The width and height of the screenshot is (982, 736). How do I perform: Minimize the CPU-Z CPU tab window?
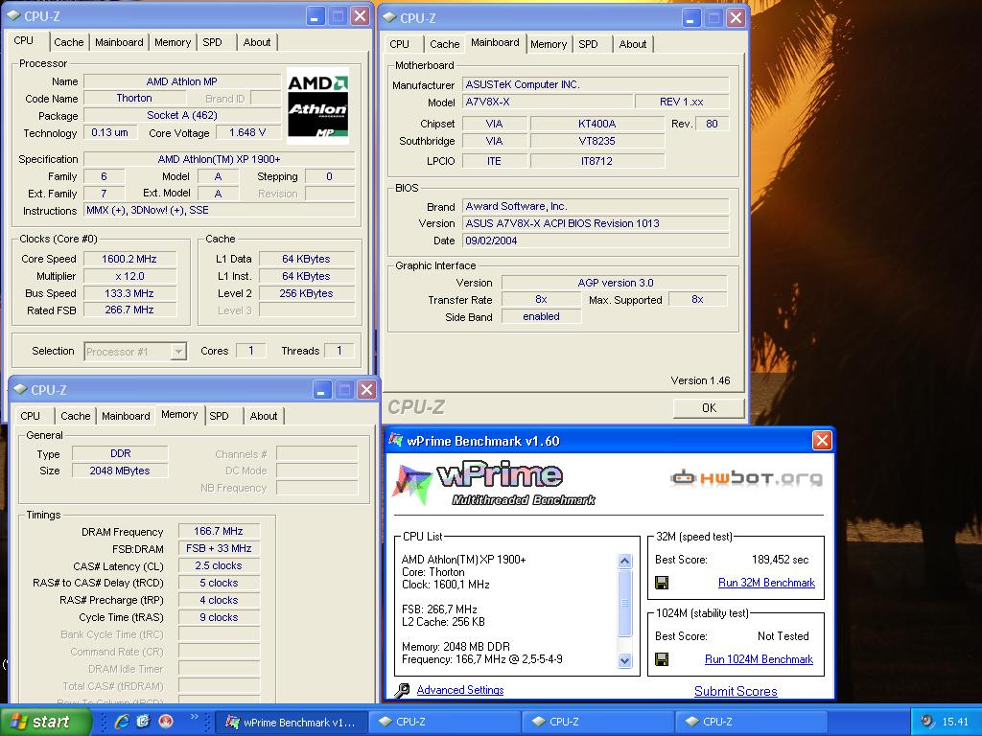[x=315, y=17]
